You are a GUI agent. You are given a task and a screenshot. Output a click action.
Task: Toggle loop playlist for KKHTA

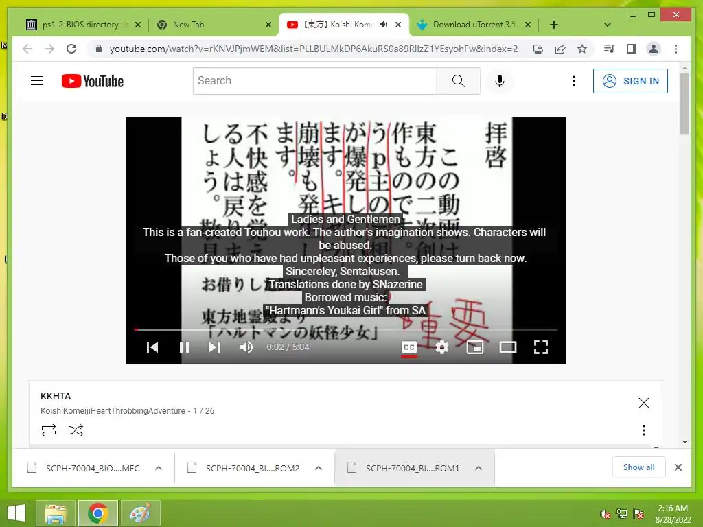point(49,430)
